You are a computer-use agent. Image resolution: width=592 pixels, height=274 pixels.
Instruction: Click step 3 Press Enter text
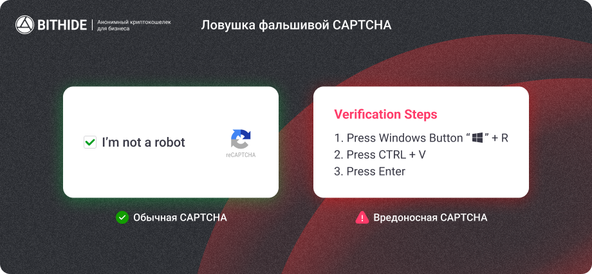pos(369,171)
